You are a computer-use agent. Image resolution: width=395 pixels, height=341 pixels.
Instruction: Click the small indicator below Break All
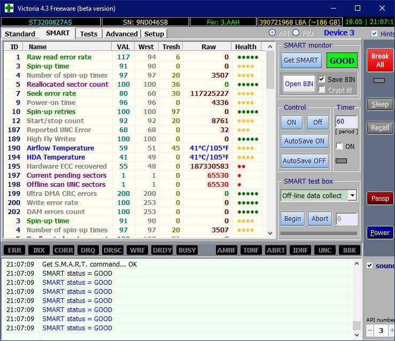(x=379, y=80)
